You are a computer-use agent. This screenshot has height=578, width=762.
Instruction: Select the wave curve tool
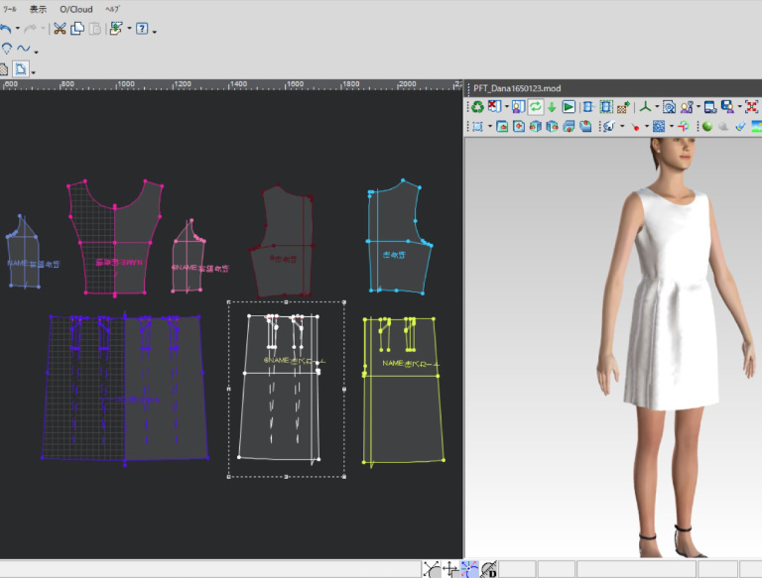click(24, 49)
